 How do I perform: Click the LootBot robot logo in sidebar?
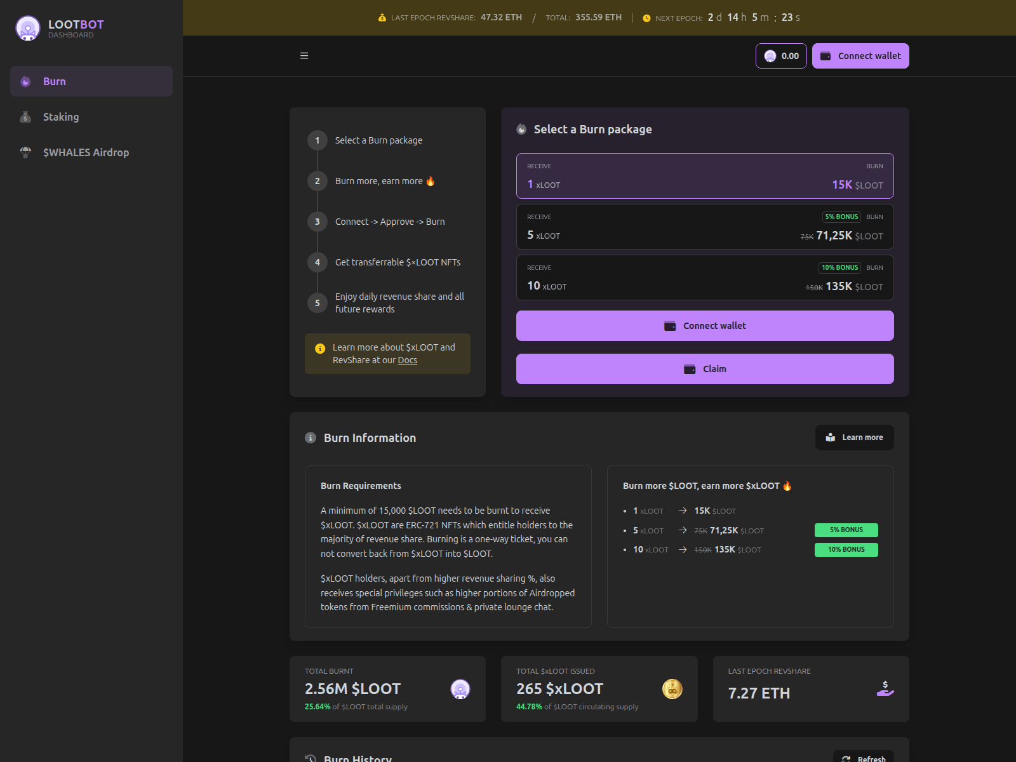pyautogui.click(x=27, y=27)
